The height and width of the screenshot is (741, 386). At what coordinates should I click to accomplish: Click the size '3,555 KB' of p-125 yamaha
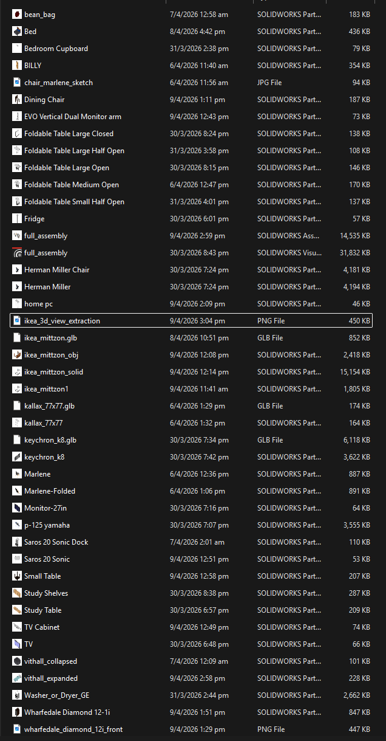click(357, 525)
